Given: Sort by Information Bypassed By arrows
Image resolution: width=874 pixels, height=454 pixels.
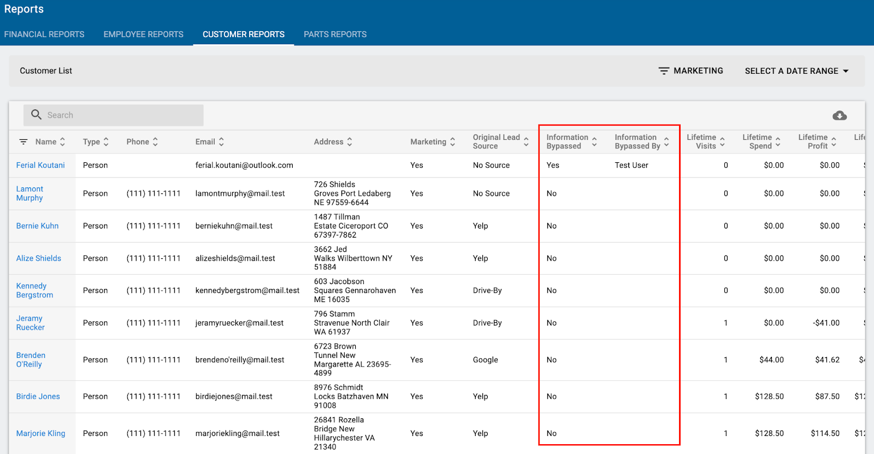Looking at the screenshot, I should pyautogui.click(x=666, y=141).
